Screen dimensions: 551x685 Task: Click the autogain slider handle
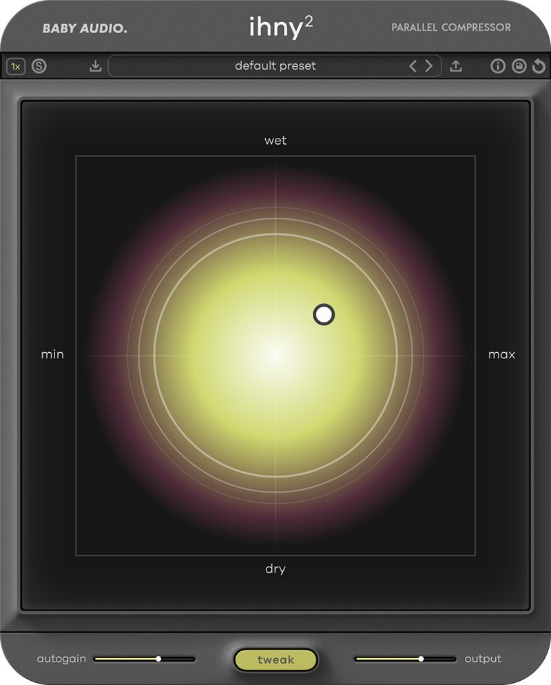coord(158,659)
